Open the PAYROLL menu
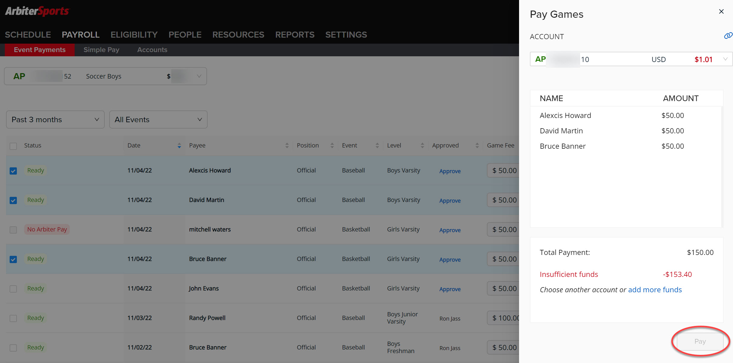This screenshot has width=733, height=363. point(81,35)
